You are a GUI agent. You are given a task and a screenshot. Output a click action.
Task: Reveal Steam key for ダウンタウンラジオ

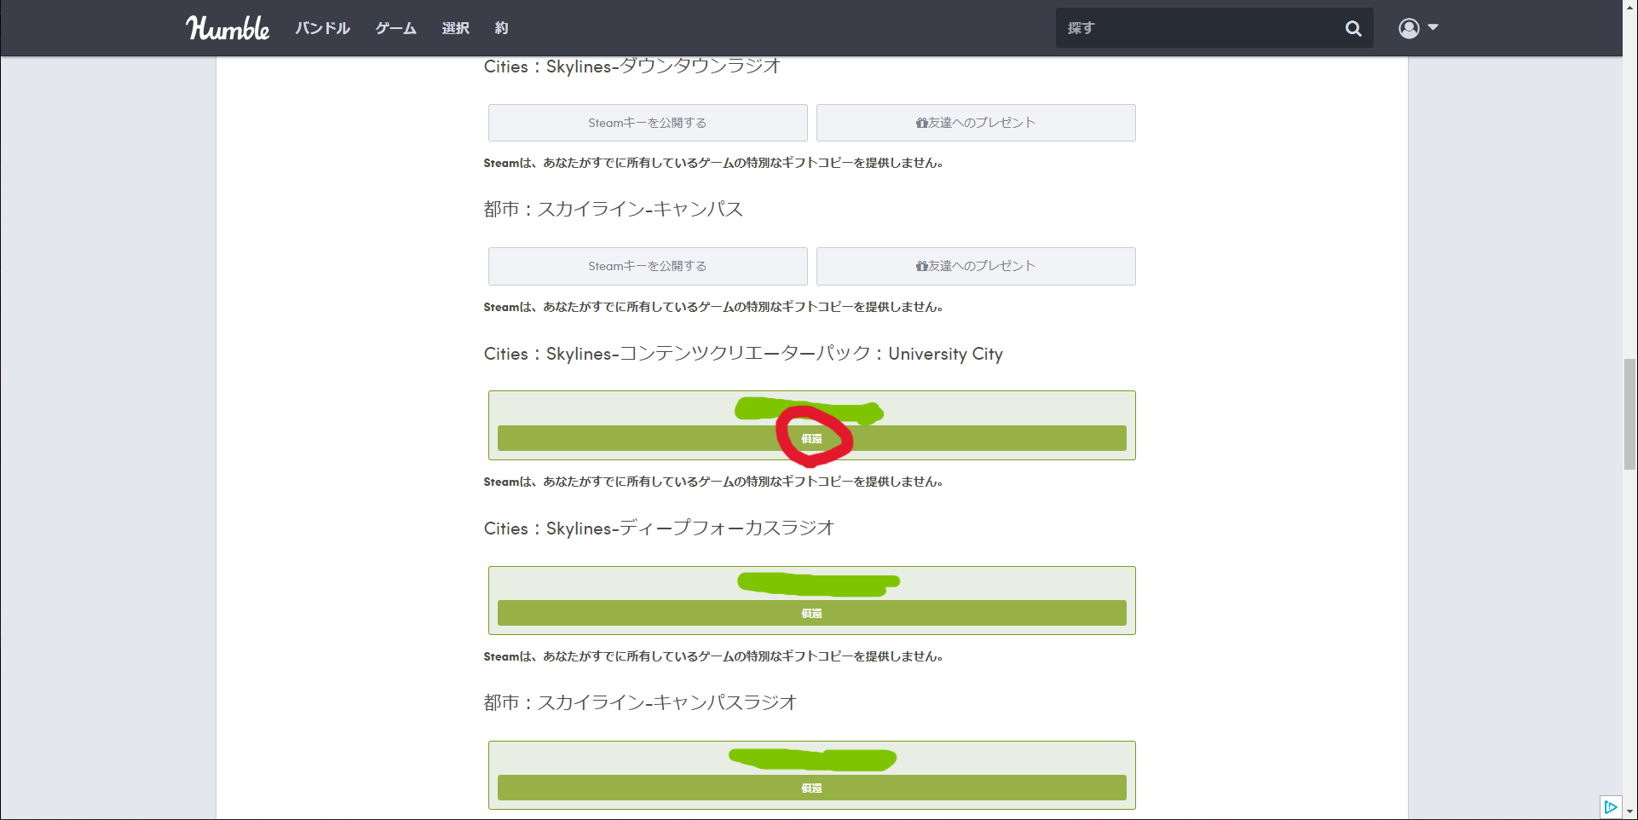click(648, 123)
